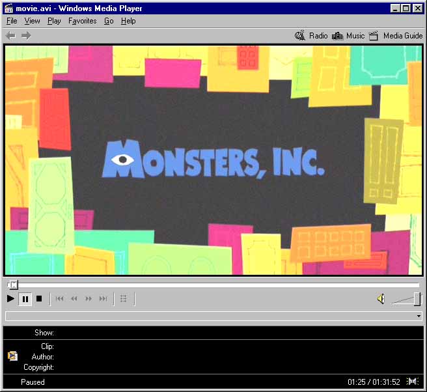Click the seek bar track
The image size is (427, 392).
[215, 285]
